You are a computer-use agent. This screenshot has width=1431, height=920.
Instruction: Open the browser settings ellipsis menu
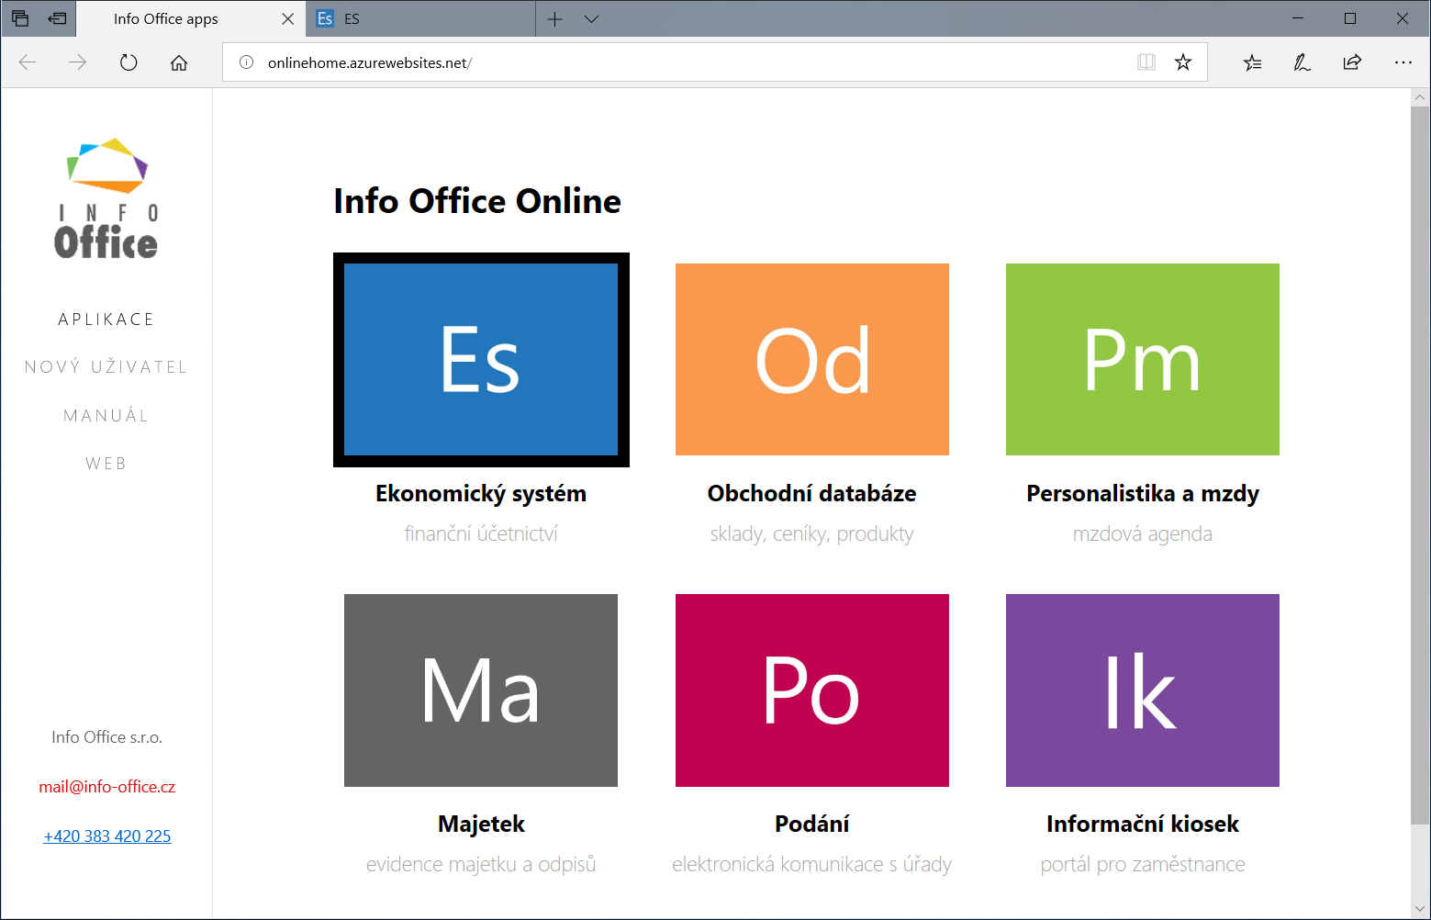point(1403,62)
